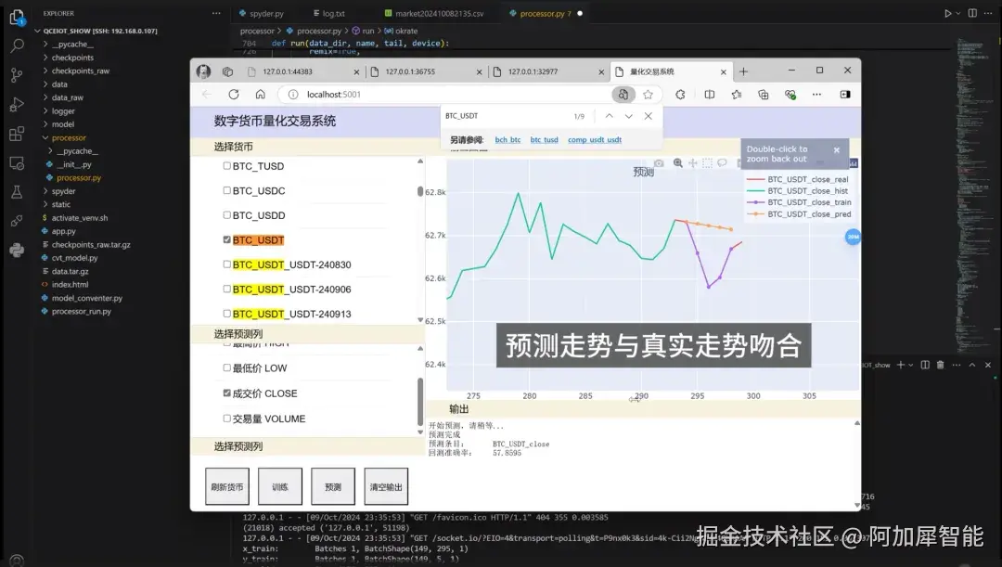Select the pan tool on the Plotly chart

692,161
